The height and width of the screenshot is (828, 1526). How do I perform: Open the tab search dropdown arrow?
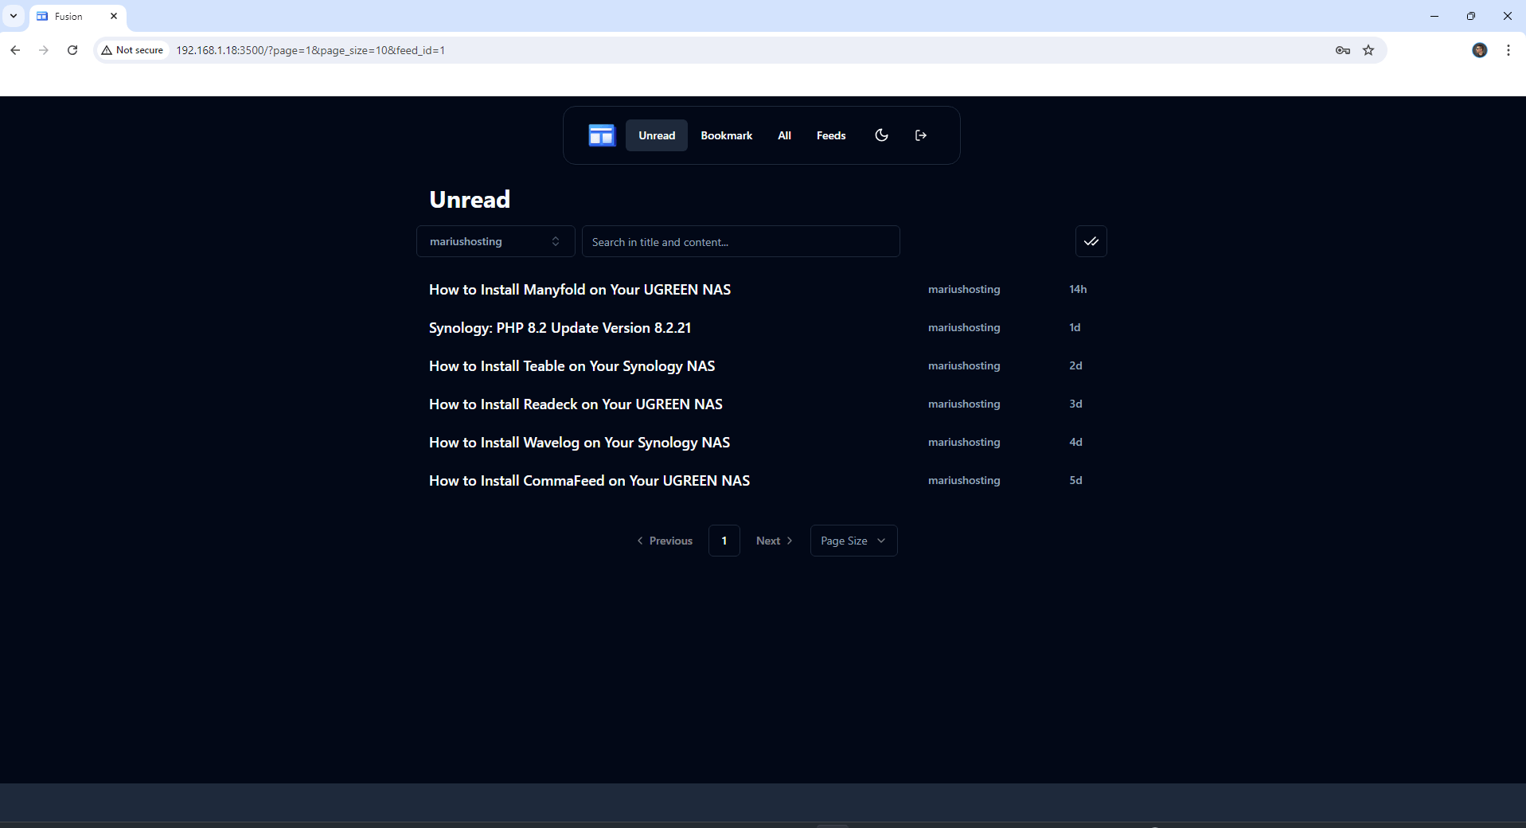click(x=14, y=16)
